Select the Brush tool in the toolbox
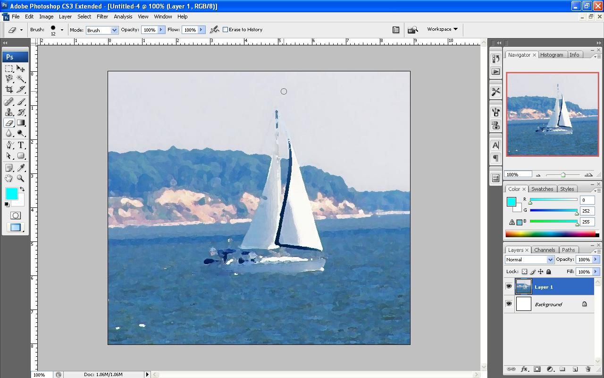This screenshot has width=604, height=378. coord(21,102)
